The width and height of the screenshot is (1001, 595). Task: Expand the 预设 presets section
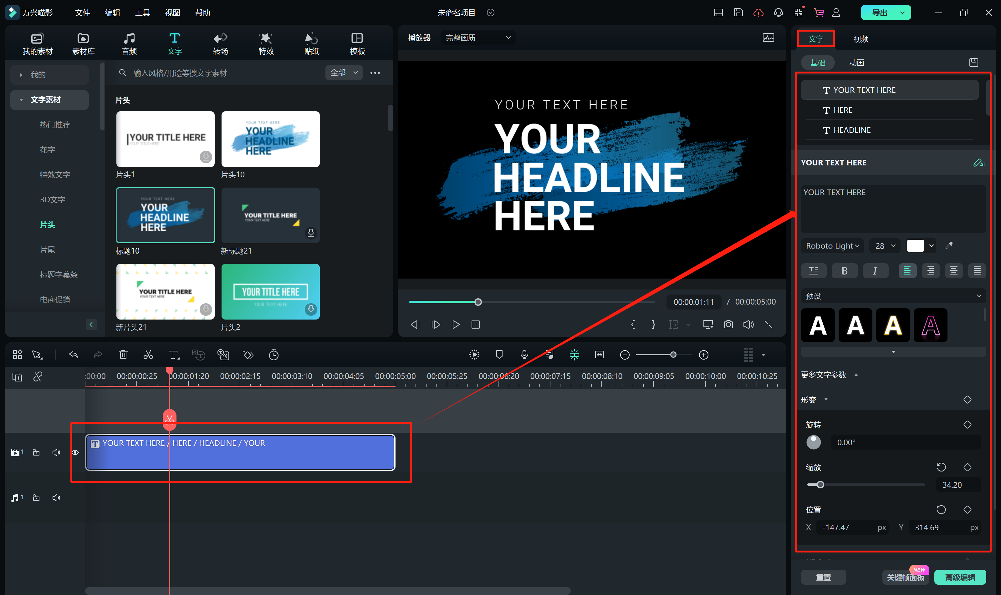pyautogui.click(x=978, y=296)
